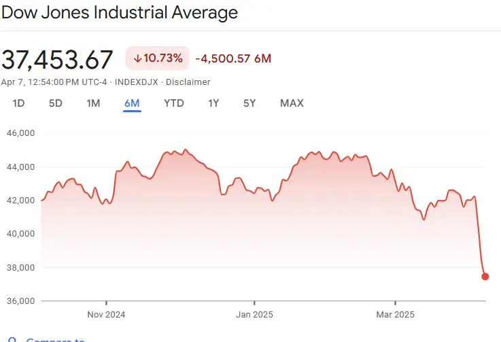Click the 10.73% change badge
The width and height of the screenshot is (501, 342).
157,58
